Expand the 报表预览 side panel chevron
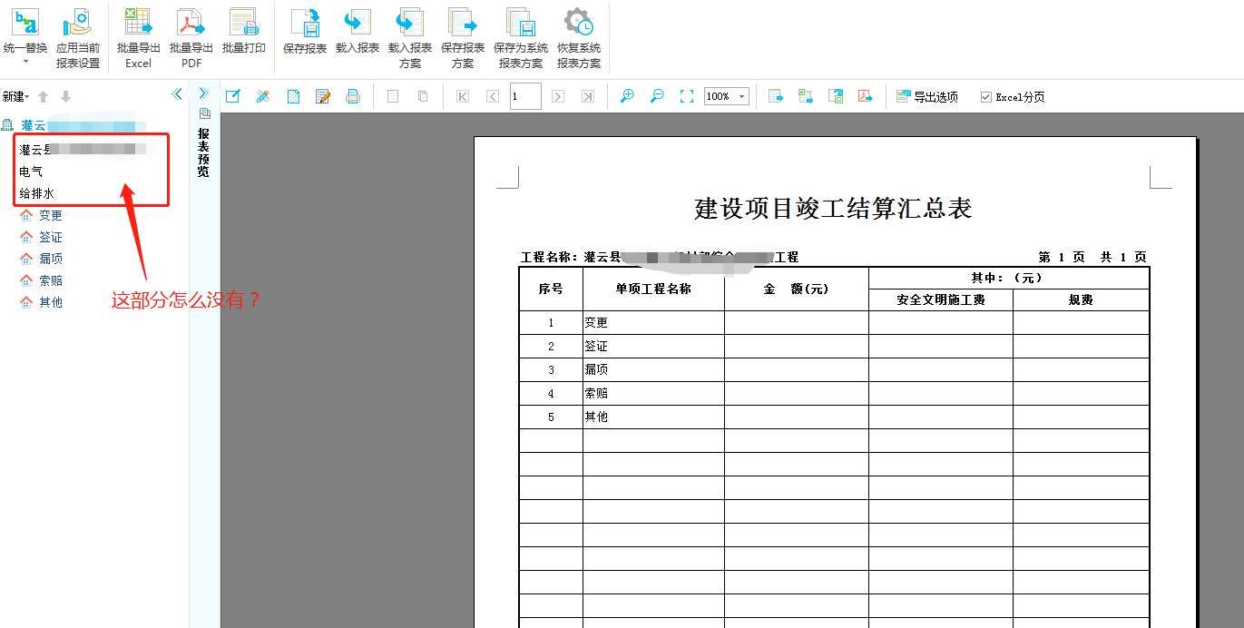Screen dimensions: 1244x628 [203, 93]
